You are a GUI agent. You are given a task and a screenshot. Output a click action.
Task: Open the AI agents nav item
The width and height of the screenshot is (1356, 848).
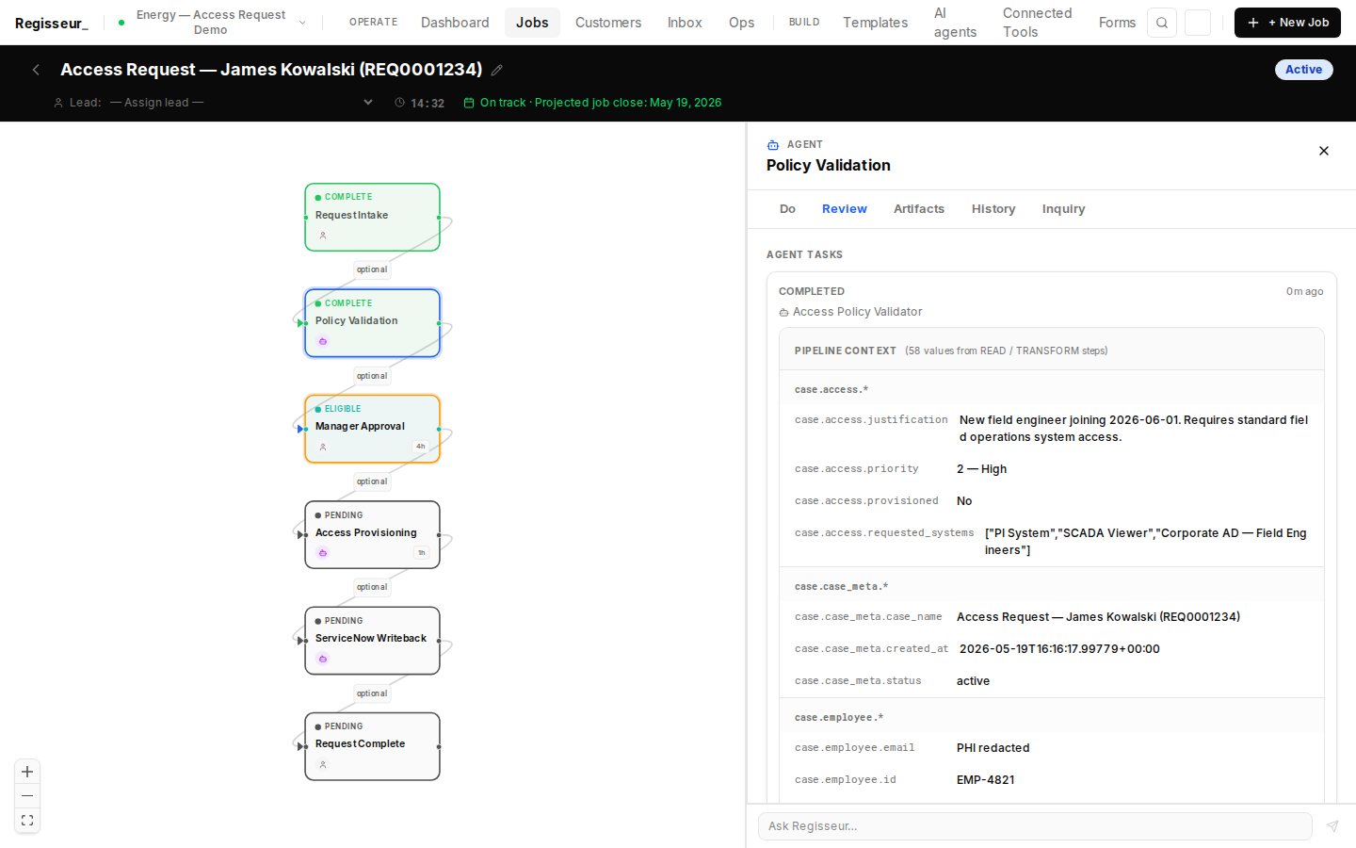[955, 23]
